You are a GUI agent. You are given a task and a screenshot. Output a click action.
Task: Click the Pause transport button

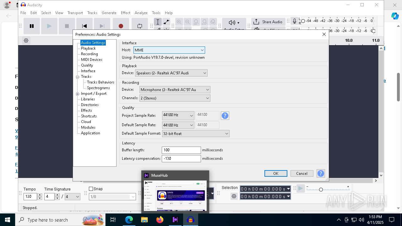pyautogui.click(x=32, y=26)
